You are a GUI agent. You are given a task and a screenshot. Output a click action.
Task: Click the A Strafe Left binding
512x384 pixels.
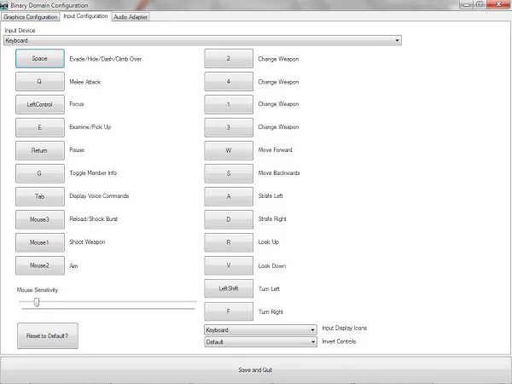coord(229,196)
